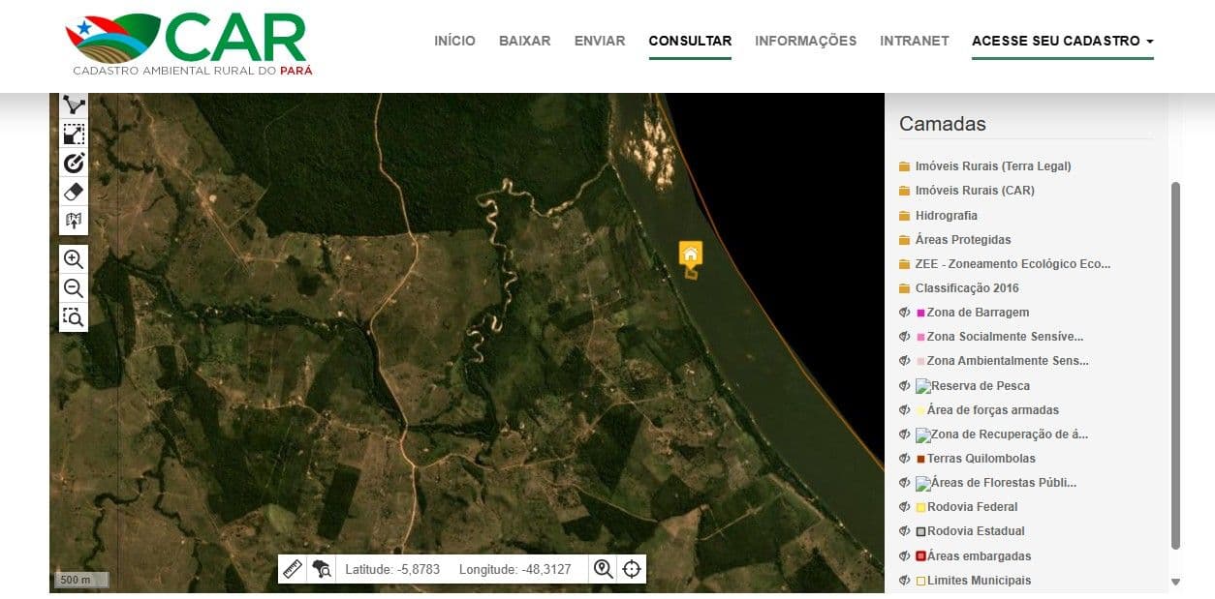Image resolution: width=1215 pixels, height=599 pixels.
Task: Click the layers panel vertical scrollbar
Action: tap(1176, 365)
